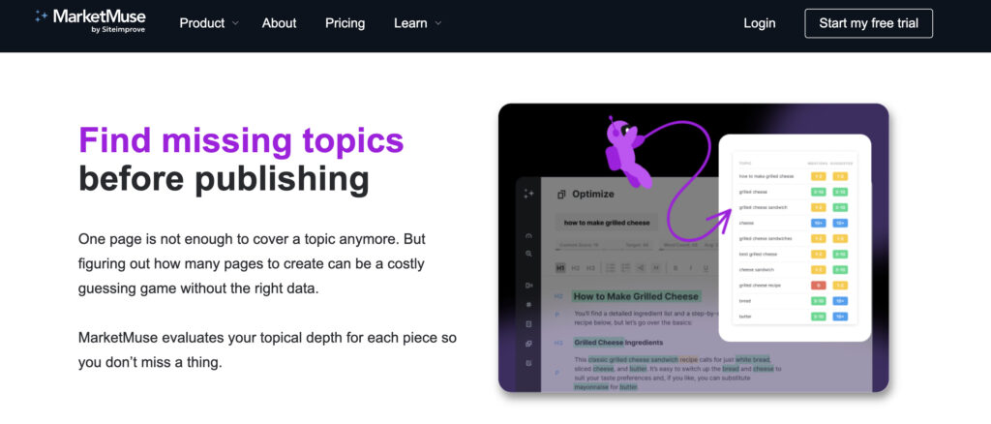Click the red badge in grilled cheese recipe row
The image size is (991, 424).
click(x=818, y=285)
